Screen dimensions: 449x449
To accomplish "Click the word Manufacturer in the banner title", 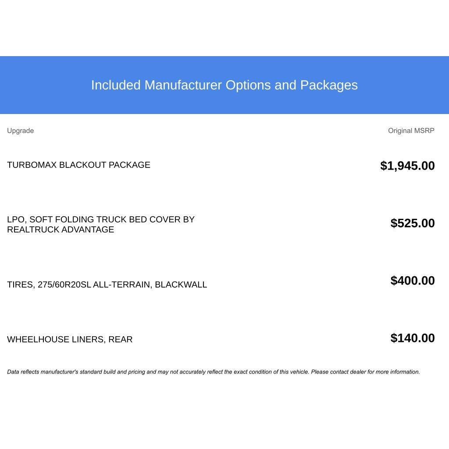I will click(183, 86).
